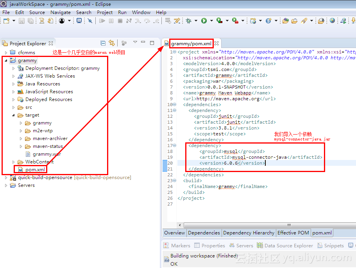Expand the Java Resources node
356x268 pixels.
click(x=13, y=84)
